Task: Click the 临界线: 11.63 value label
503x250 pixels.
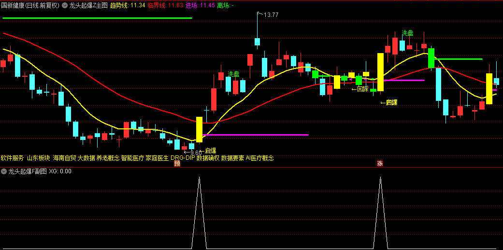Action: coord(166,5)
